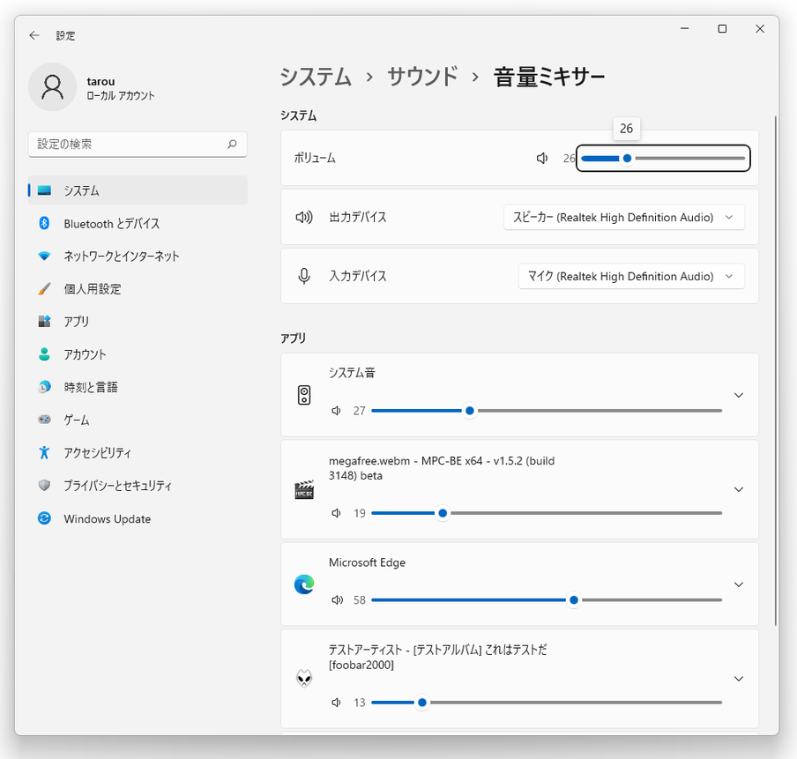The image size is (797, 759).
Task: Mute Microsoft Edge volume speaker icon
Action: 337,599
